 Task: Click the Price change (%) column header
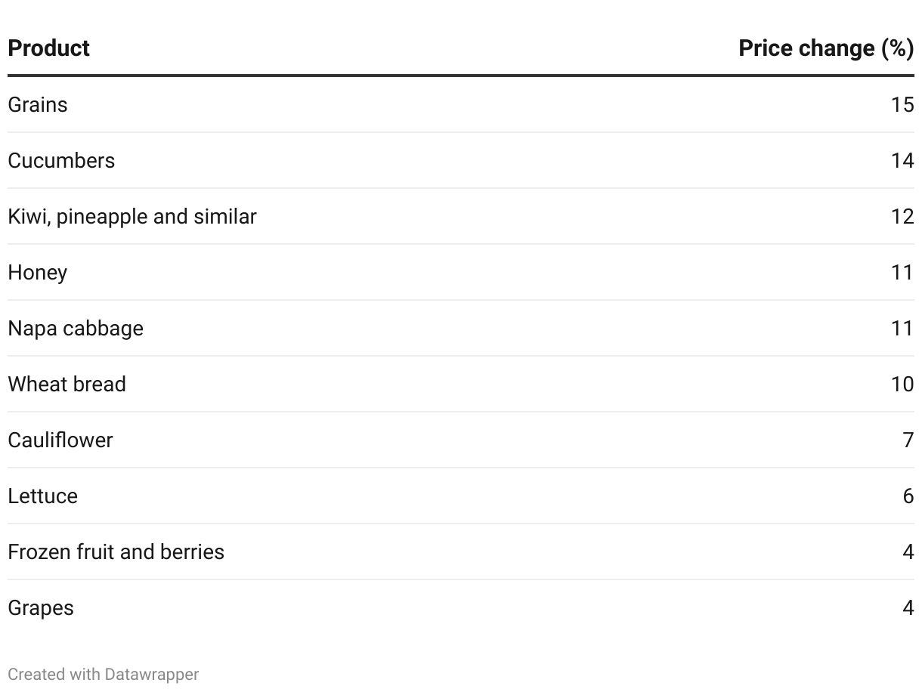click(826, 48)
